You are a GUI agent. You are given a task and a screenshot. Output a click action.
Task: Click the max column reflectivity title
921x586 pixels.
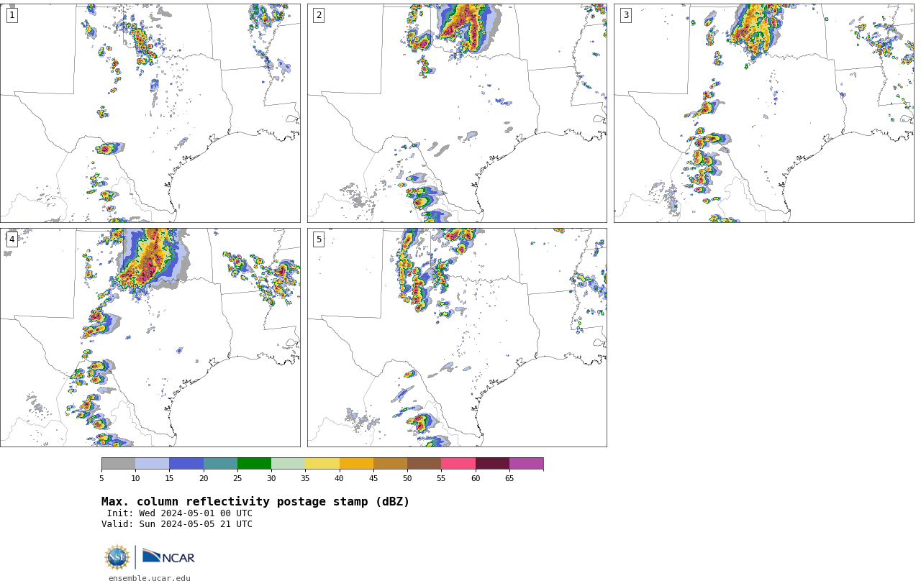tap(255, 502)
